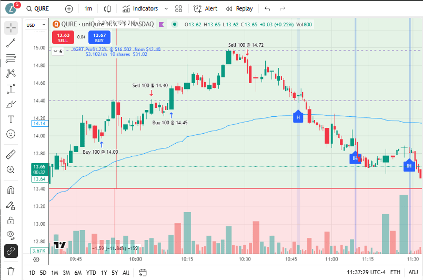Screen dimensions: 423x280
Task: Switch to the 1M date range
Action: [55, 273]
